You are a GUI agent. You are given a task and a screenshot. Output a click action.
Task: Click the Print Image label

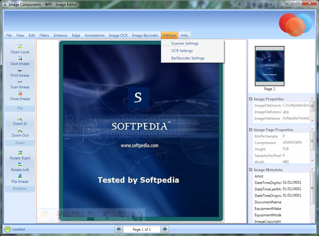pyautogui.click(x=20, y=75)
